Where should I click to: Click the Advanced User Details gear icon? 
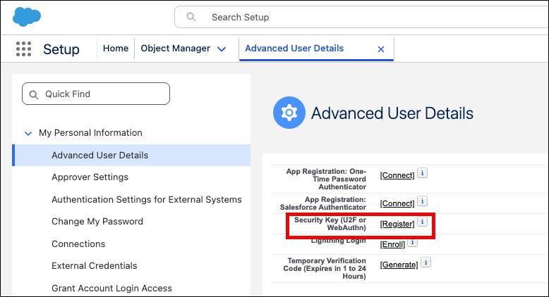289,113
